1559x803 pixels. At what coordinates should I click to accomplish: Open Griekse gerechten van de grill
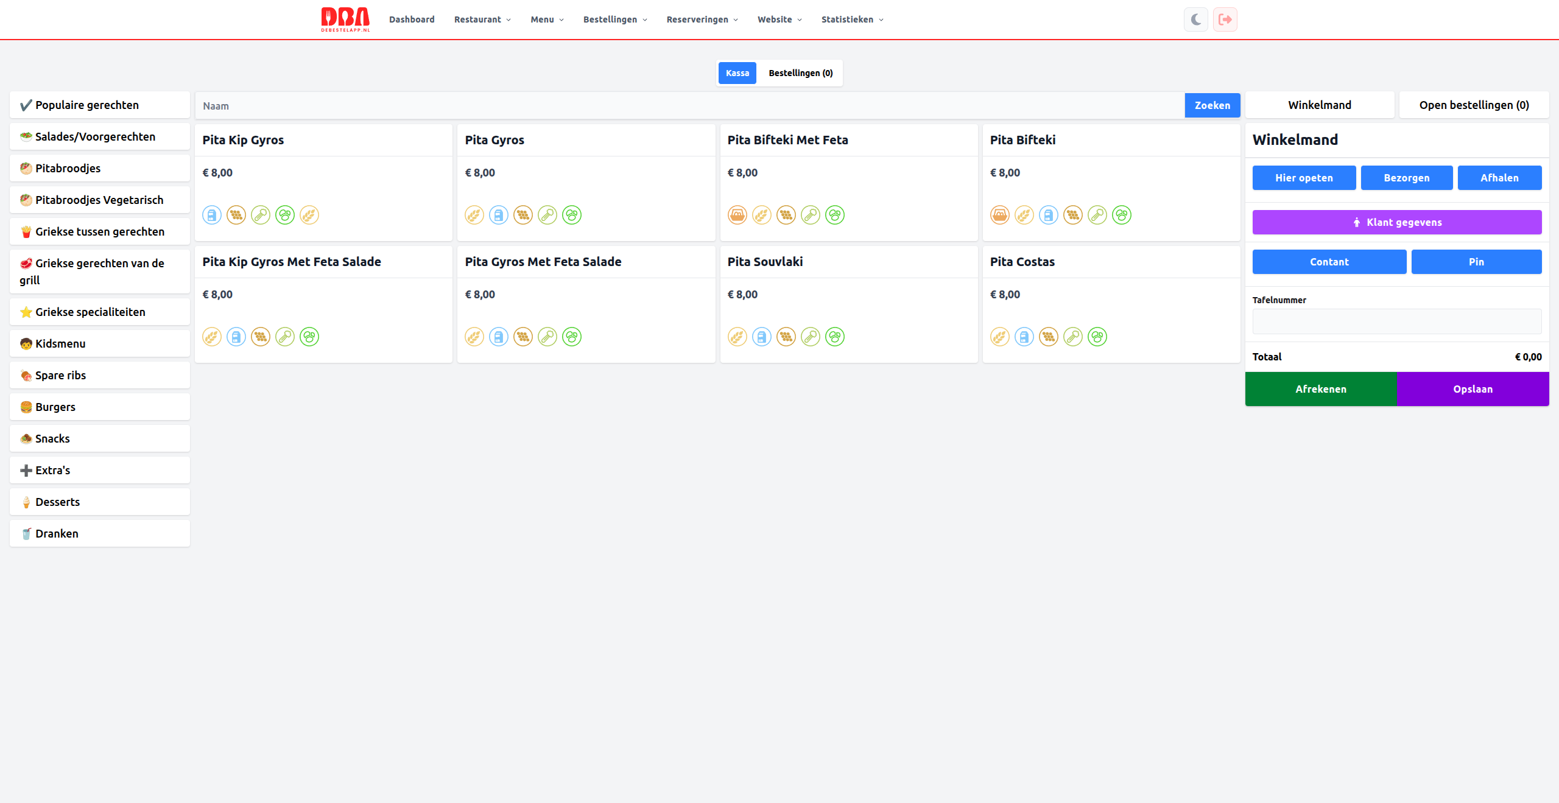(x=100, y=272)
